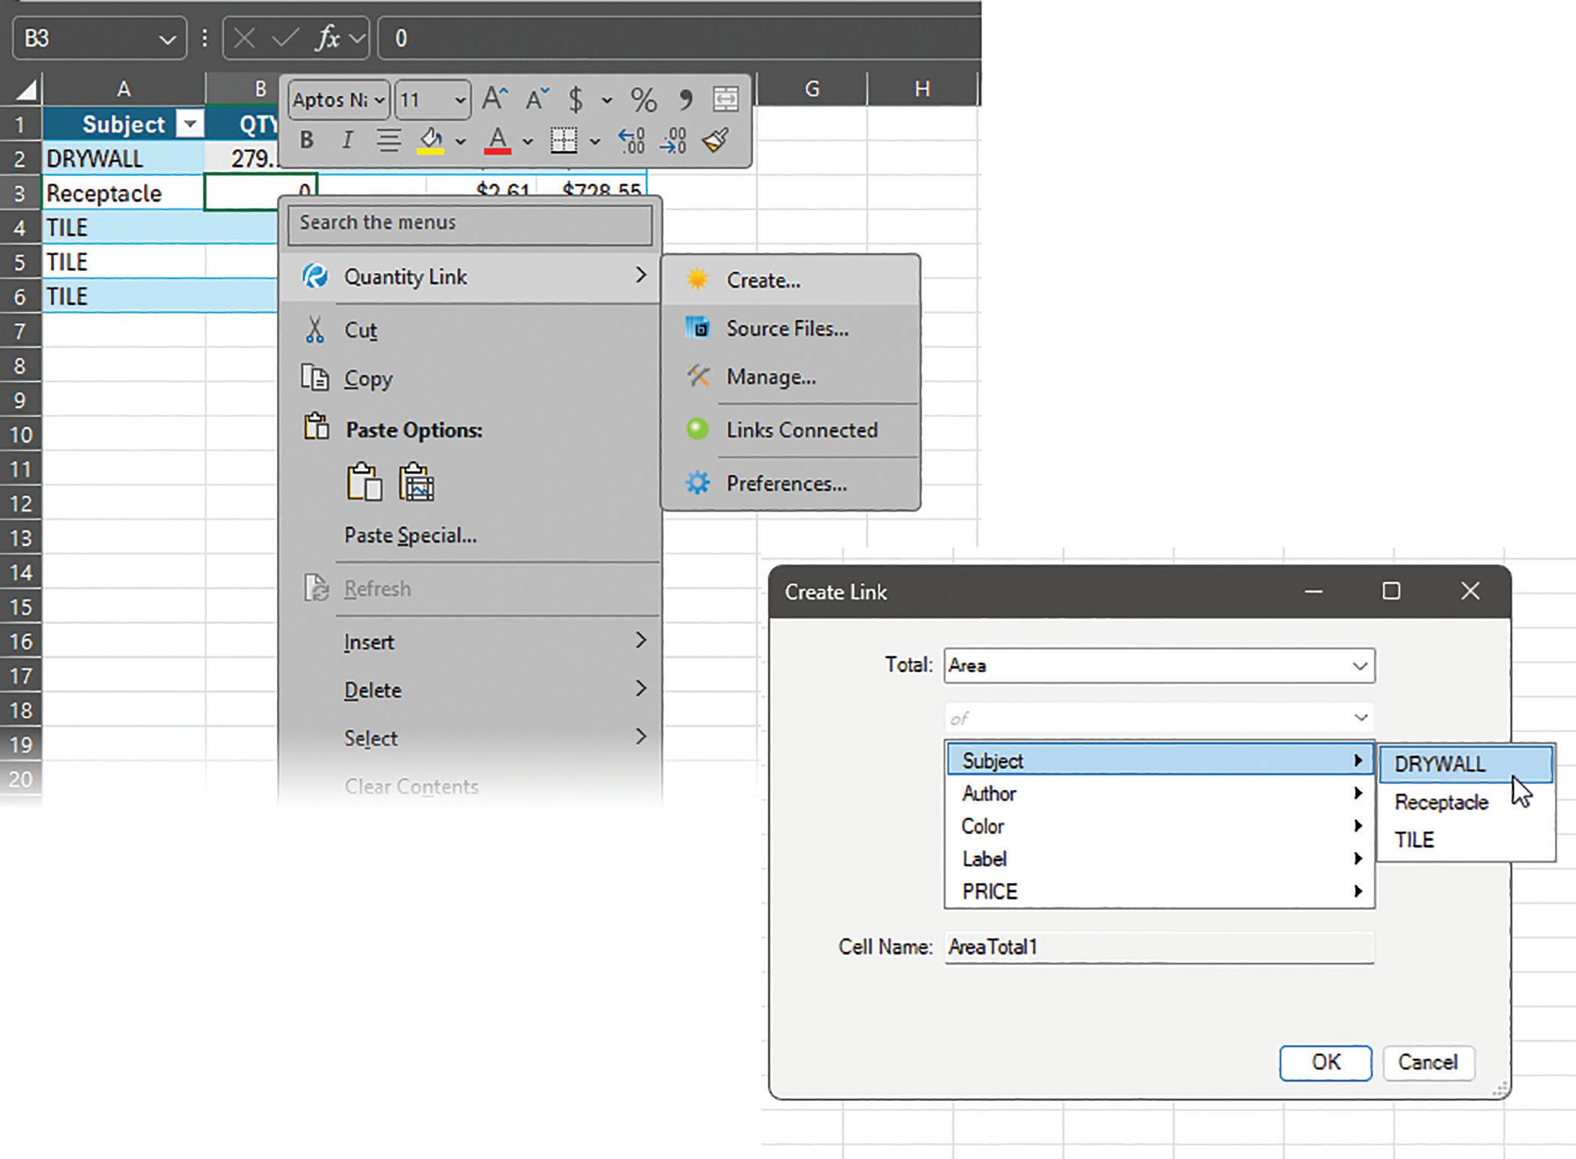Click Decrease Decimal icon
1576x1159 pixels.
pyautogui.click(x=672, y=140)
